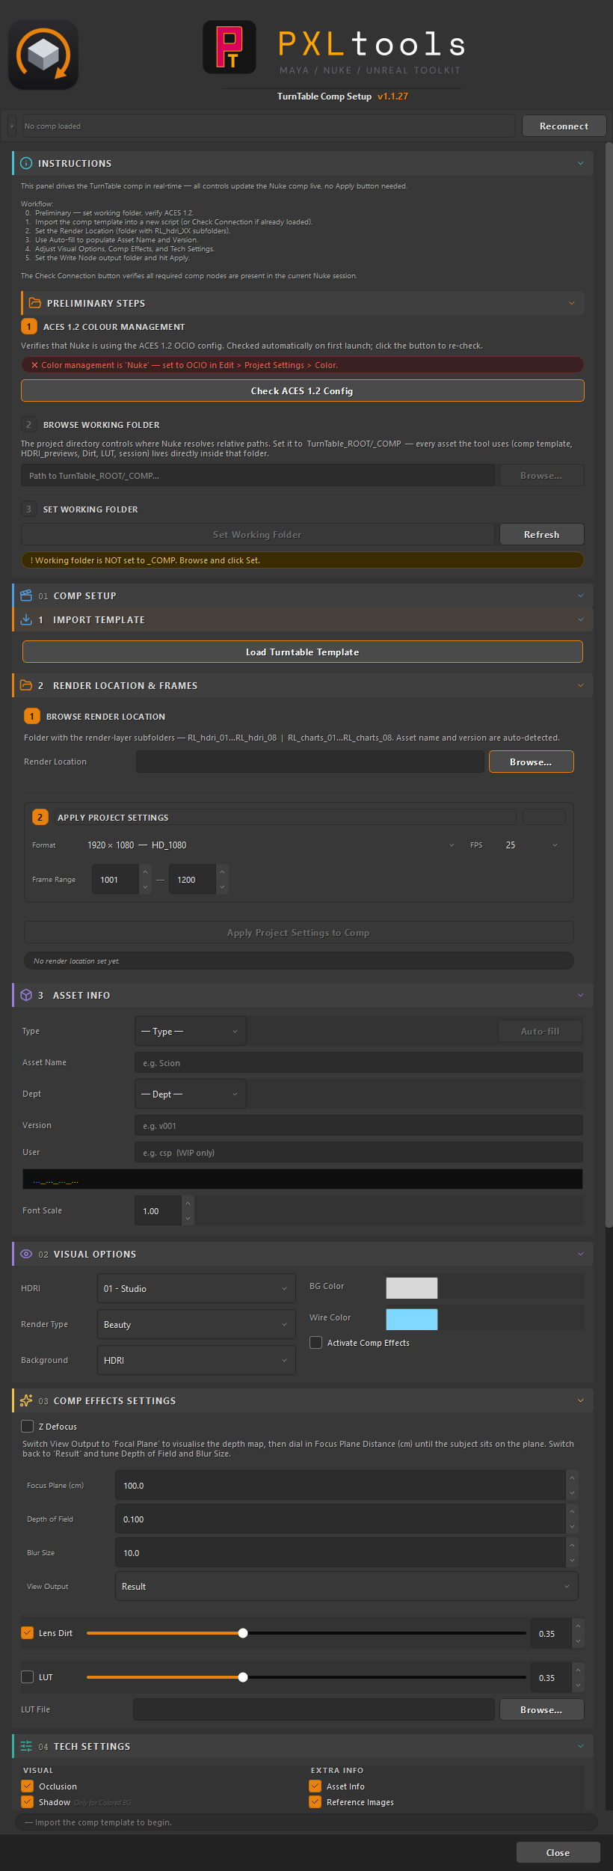Enable Activate Comp Effects checkbox

coord(315,1342)
